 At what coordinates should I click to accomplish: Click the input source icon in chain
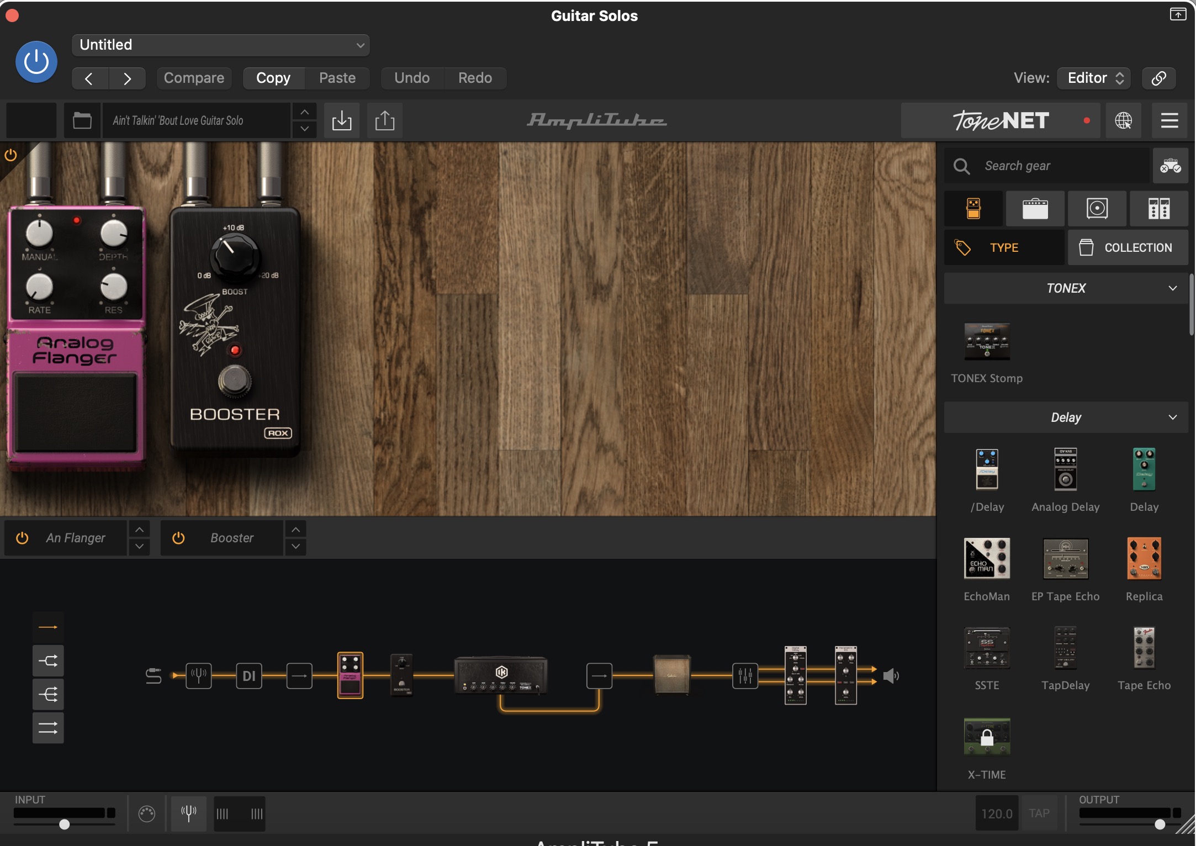154,675
